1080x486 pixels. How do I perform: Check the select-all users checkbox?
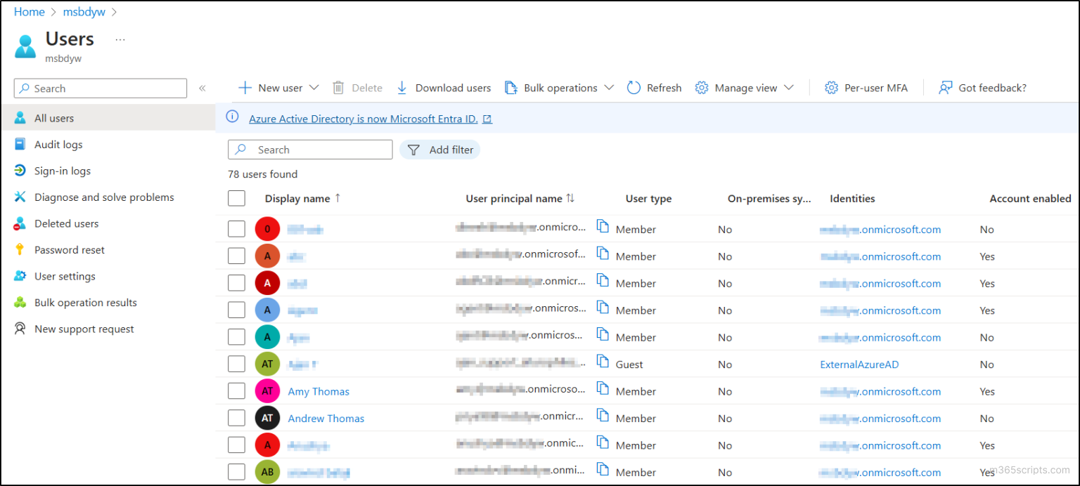pos(236,198)
